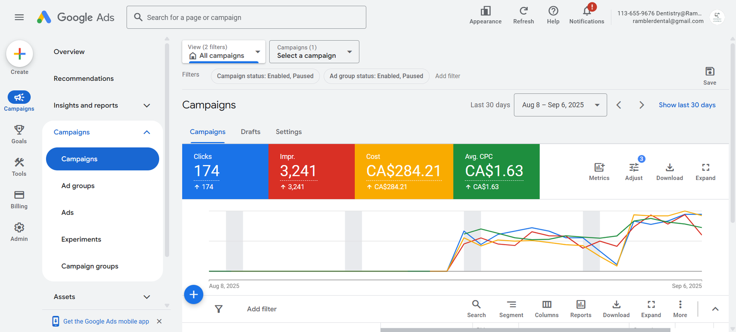Screen dimensions: 736x332
Task: Select the Clicks blue metric card
Action: point(225,171)
